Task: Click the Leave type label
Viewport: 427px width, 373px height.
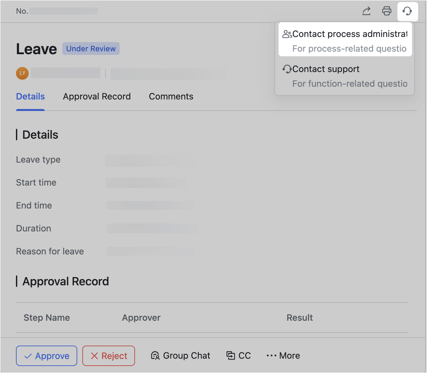Action: pyautogui.click(x=38, y=160)
